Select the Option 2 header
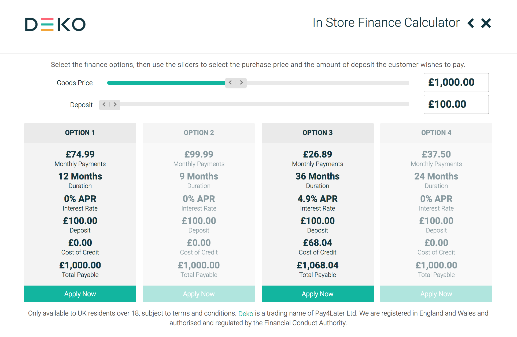 click(199, 133)
